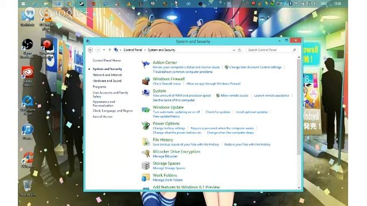Select Programs category in sidebar
Image resolution: width=367 pixels, height=206 pixels.
pyautogui.click(x=99, y=86)
